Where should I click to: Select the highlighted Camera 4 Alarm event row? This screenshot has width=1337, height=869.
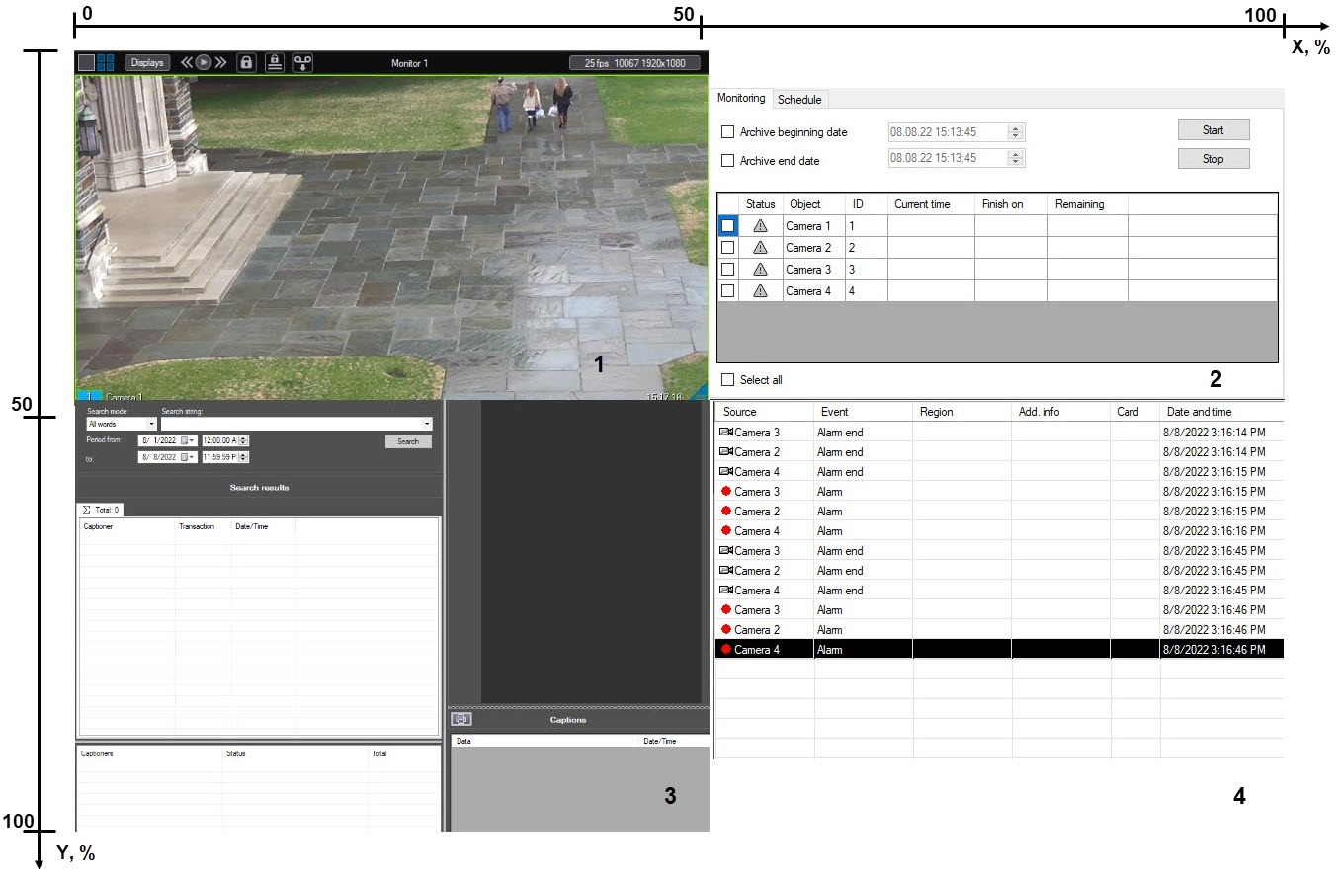998,650
